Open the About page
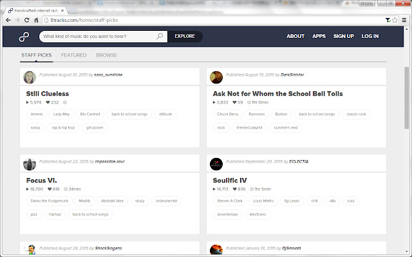The width and height of the screenshot is (412, 257). tap(295, 36)
